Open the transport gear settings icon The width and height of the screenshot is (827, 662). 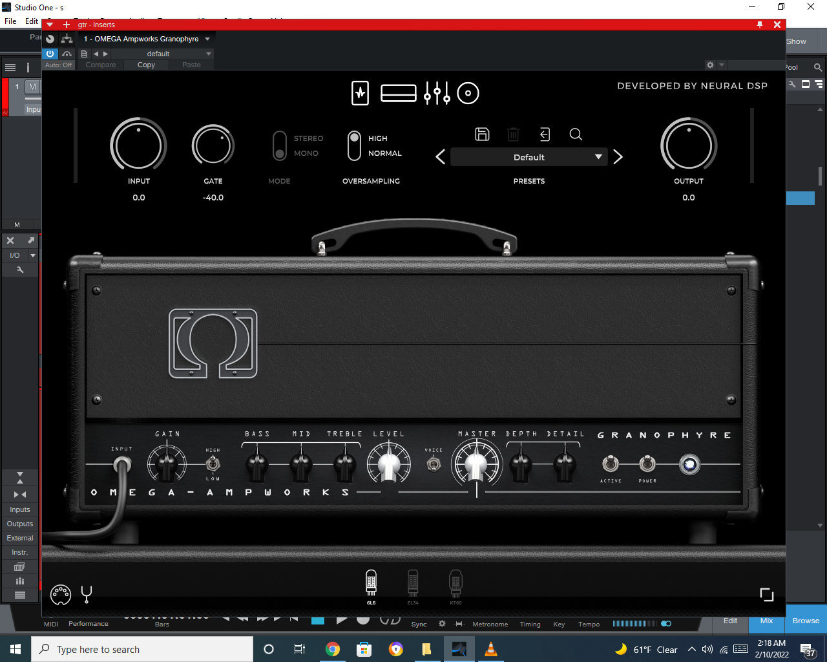pos(442,624)
